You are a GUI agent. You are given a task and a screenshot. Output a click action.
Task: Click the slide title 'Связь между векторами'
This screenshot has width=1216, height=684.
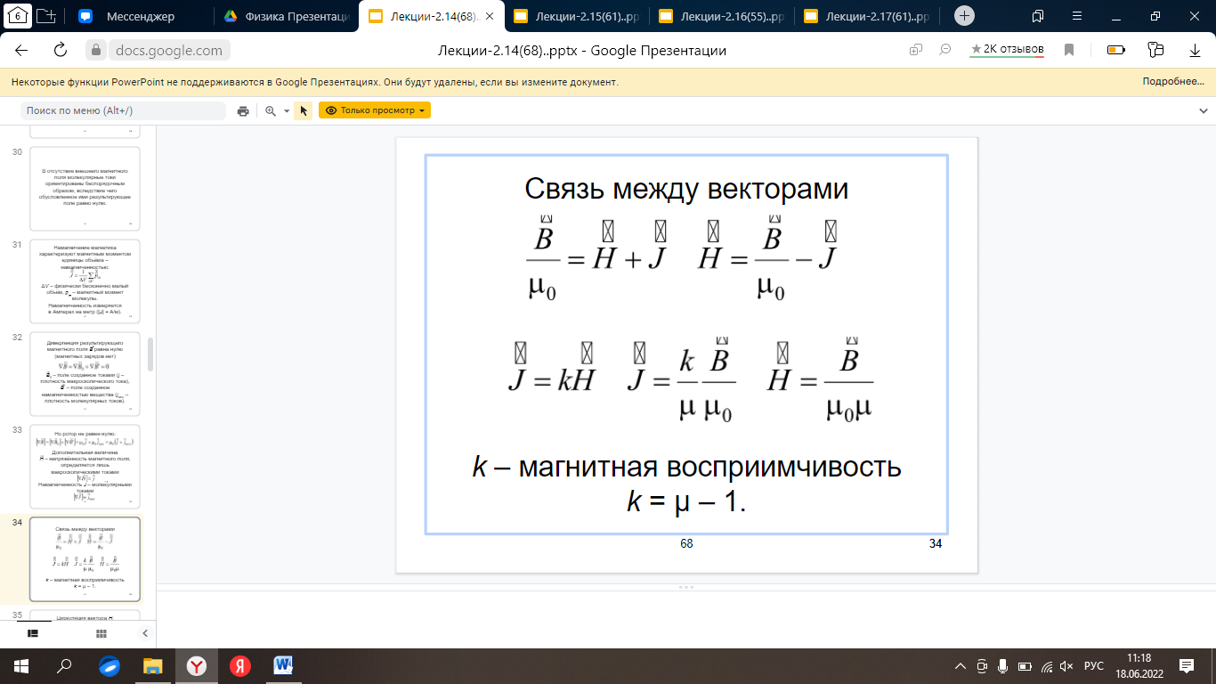(x=686, y=190)
